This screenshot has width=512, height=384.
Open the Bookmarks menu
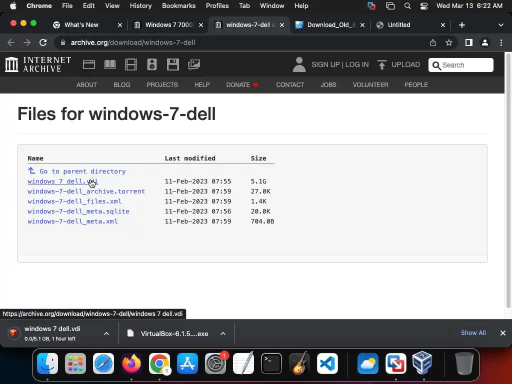pos(178,6)
